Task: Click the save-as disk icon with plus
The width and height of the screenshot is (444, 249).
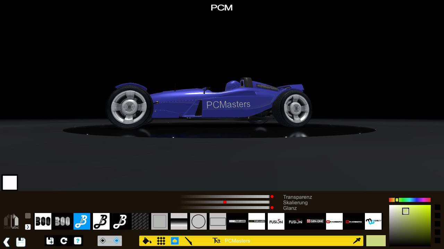Action: pos(50,241)
